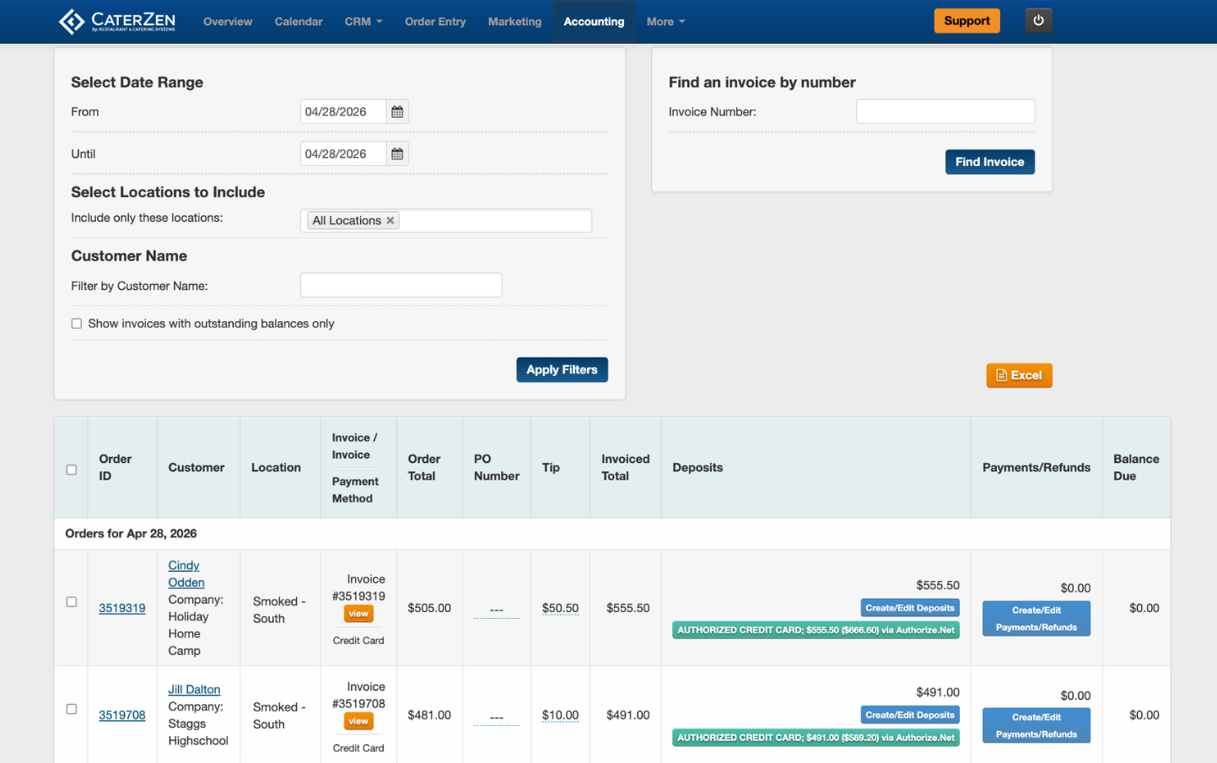Open the From date calendar picker
1217x763 pixels.
[397, 111]
